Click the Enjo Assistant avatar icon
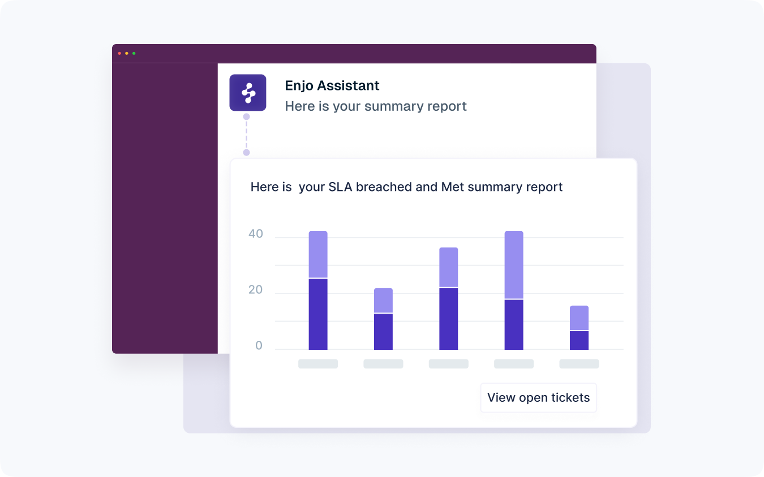The image size is (764, 477). (248, 93)
